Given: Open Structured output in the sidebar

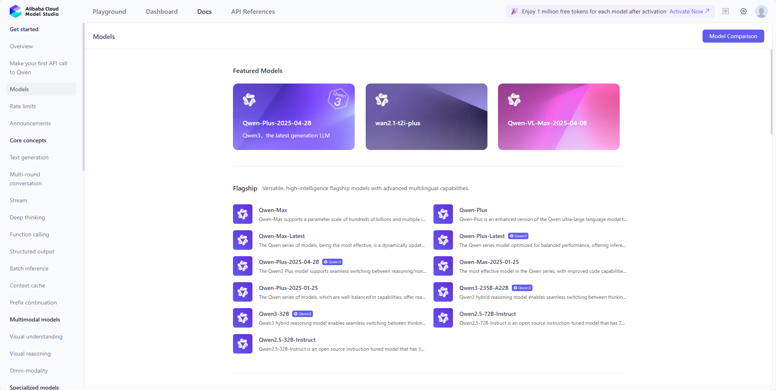Looking at the screenshot, I should point(41,251).
